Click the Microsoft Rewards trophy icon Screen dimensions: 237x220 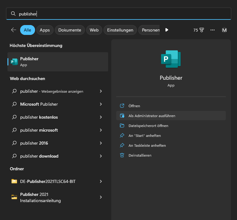point(202,30)
